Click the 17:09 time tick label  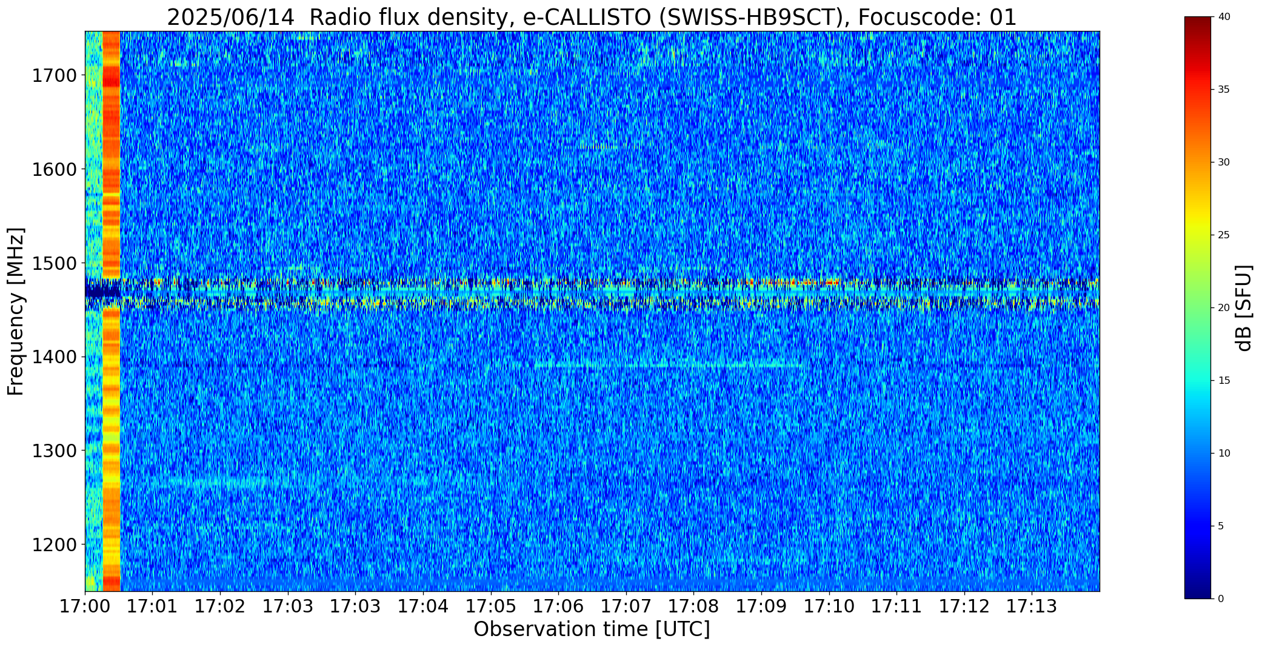pos(761,606)
